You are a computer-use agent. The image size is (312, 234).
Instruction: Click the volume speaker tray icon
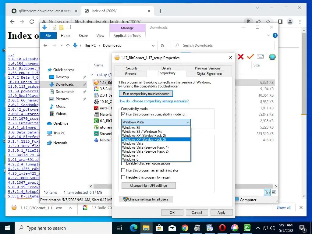[x=273, y=228]
